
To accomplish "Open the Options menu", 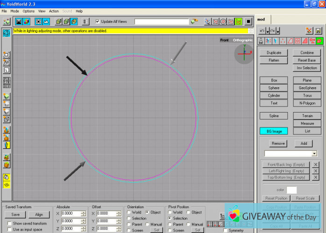I will click(x=28, y=11).
